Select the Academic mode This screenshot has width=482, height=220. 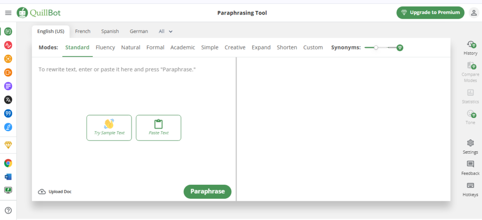[x=183, y=47]
